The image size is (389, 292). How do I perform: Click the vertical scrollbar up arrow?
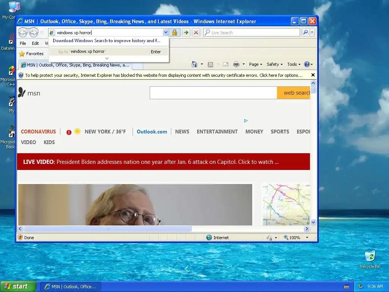coord(313,83)
